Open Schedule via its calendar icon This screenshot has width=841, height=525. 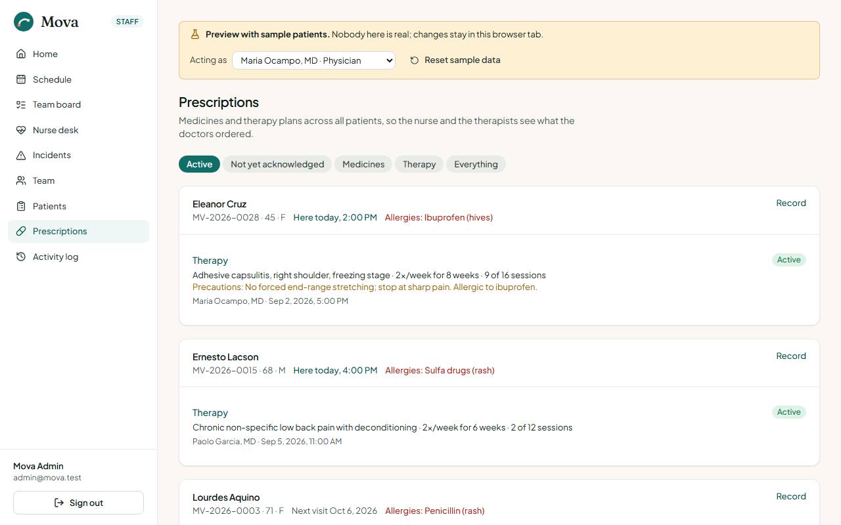tap(21, 79)
